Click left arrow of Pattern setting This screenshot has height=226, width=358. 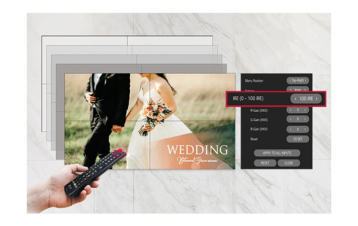290,90
